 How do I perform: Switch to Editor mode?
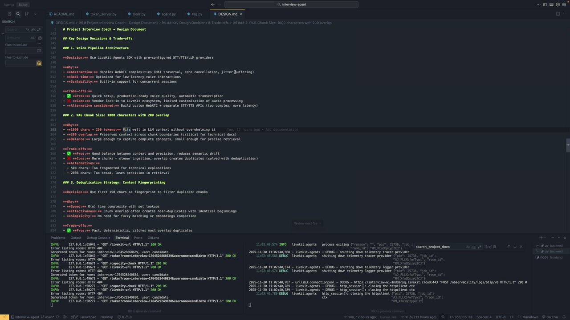(x=23, y=4)
